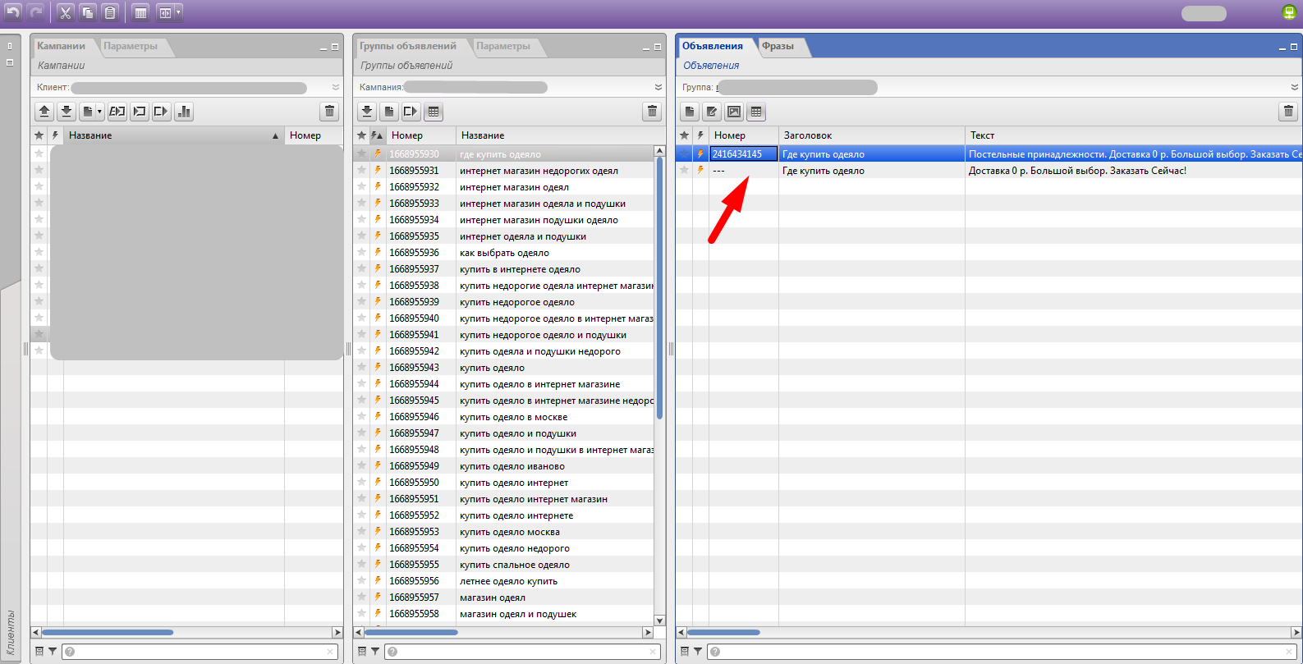The width and height of the screenshot is (1303, 664).
Task: Toggle star for ad without number
Action: click(684, 170)
